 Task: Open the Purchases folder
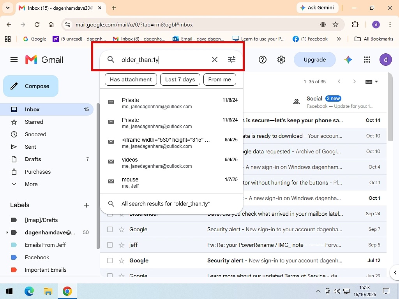pos(47,172)
